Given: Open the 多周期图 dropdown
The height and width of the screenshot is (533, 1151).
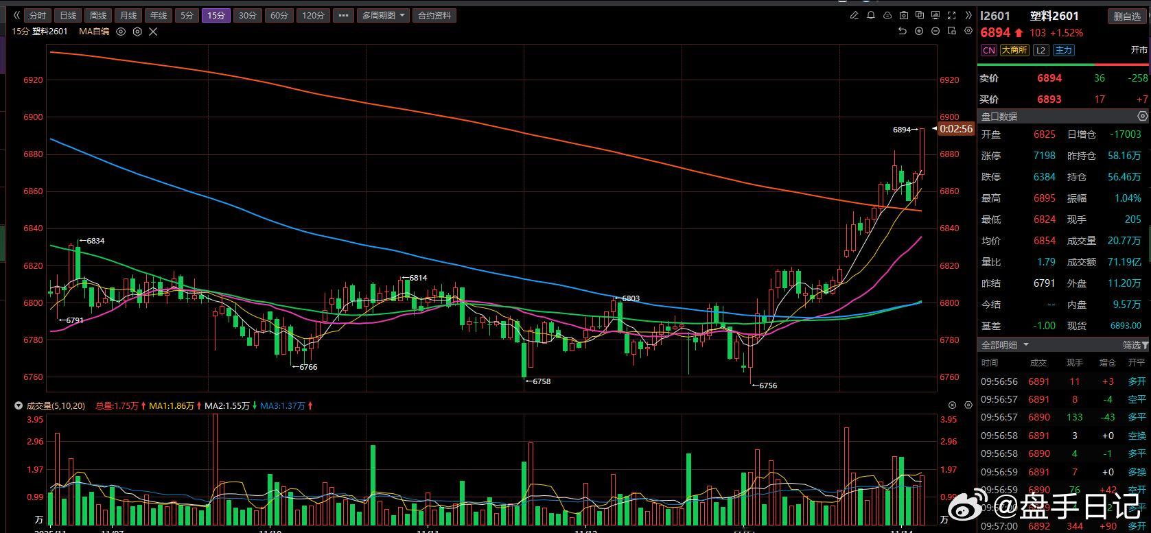Looking at the screenshot, I should pos(384,15).
